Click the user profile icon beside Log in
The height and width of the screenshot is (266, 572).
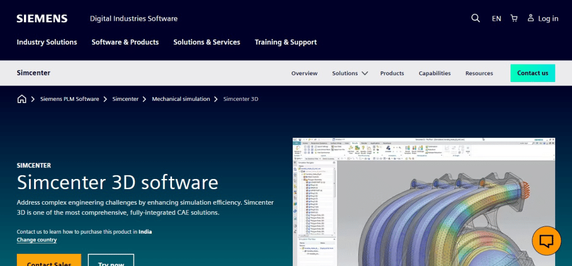pyautogui.click(x=531, y=18)
